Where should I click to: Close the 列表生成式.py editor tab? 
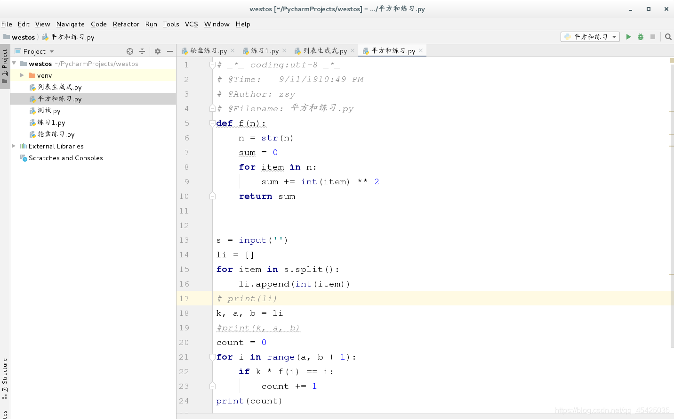(353, 50)
